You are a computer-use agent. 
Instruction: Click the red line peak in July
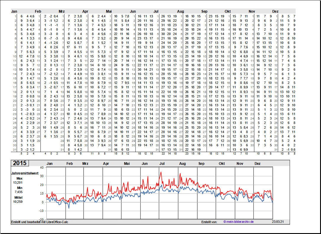161,172
